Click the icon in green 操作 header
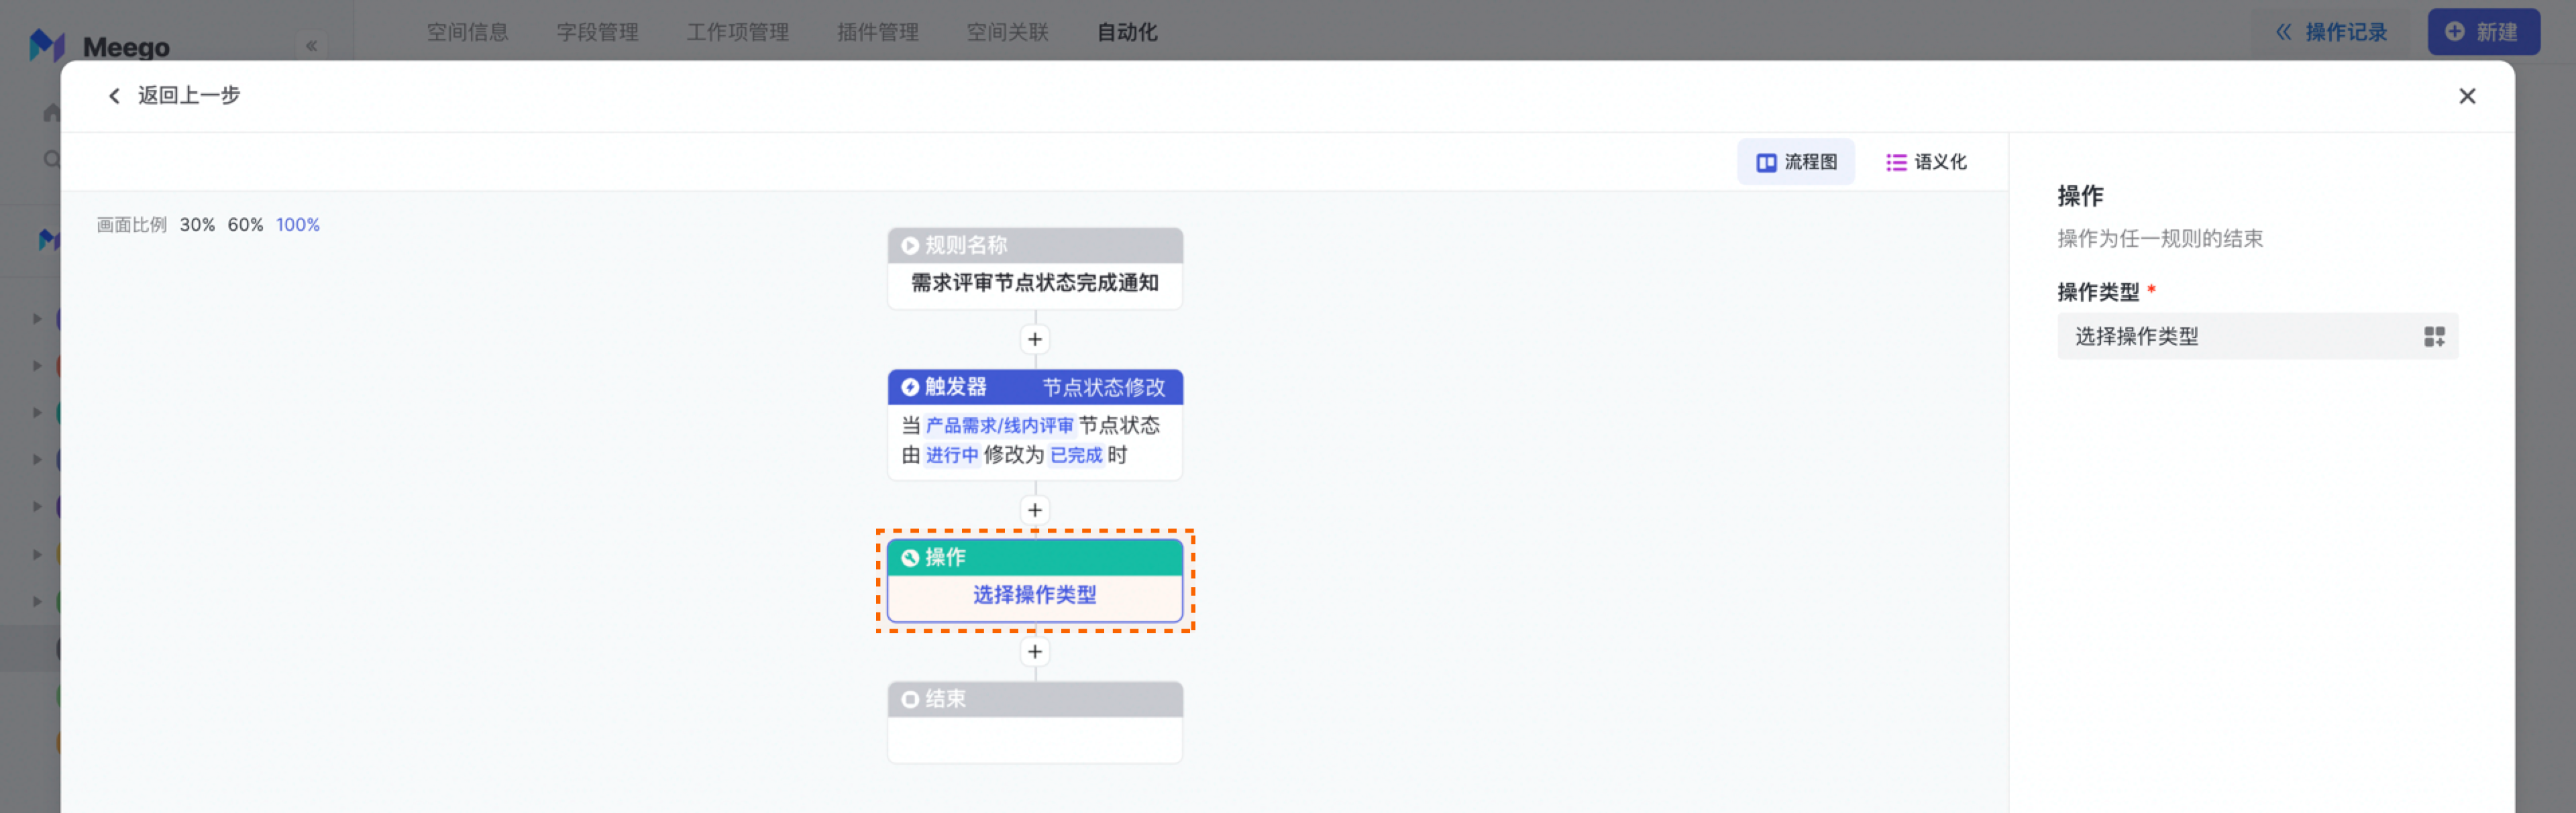The width and height of the screenshot is (2576, 813). [x=910, y=558]
